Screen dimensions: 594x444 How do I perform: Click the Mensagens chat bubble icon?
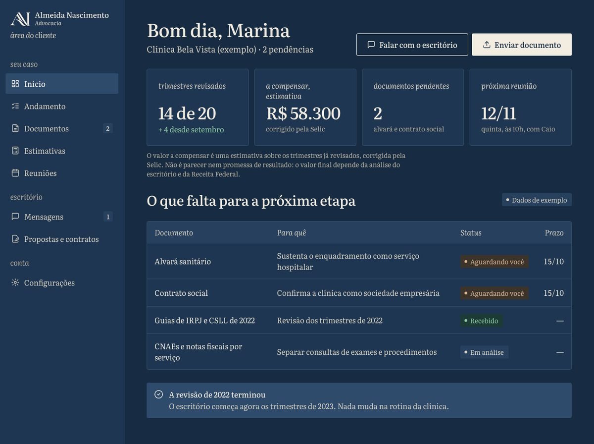(15, 217)
